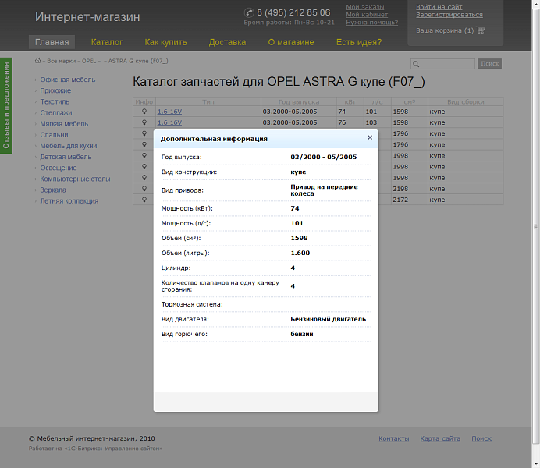540x468 pixels.
Task: Click the info bulb icon in second table row
Action: click(x=144, y=122)
